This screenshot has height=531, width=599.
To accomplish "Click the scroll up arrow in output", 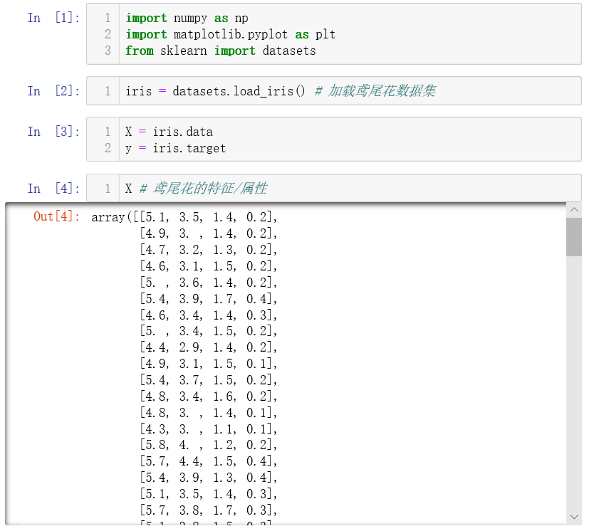I will (x=574, y=210).
